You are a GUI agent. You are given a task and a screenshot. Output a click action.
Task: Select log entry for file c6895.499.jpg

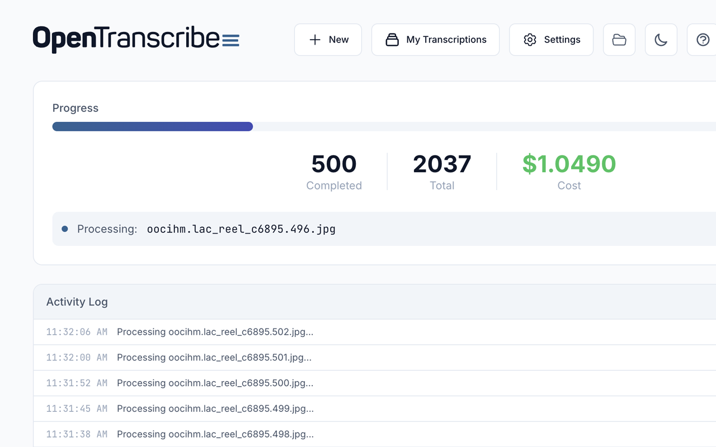pyautogui.click(x=375, y=409)
